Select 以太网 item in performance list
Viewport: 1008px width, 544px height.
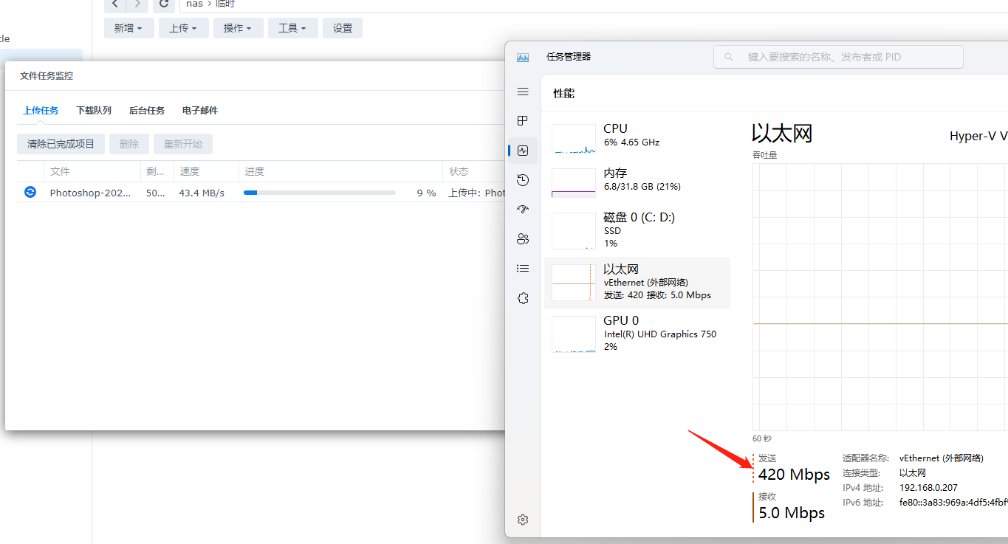point(637,283)
